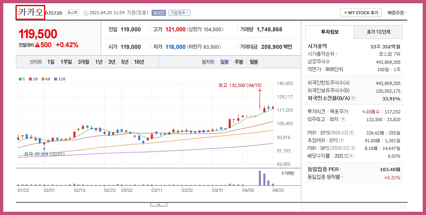Image resolution: width=426 pixels, height=215 pixels.
Task: Click the current price 119,500
Action: tap(38, 34)
